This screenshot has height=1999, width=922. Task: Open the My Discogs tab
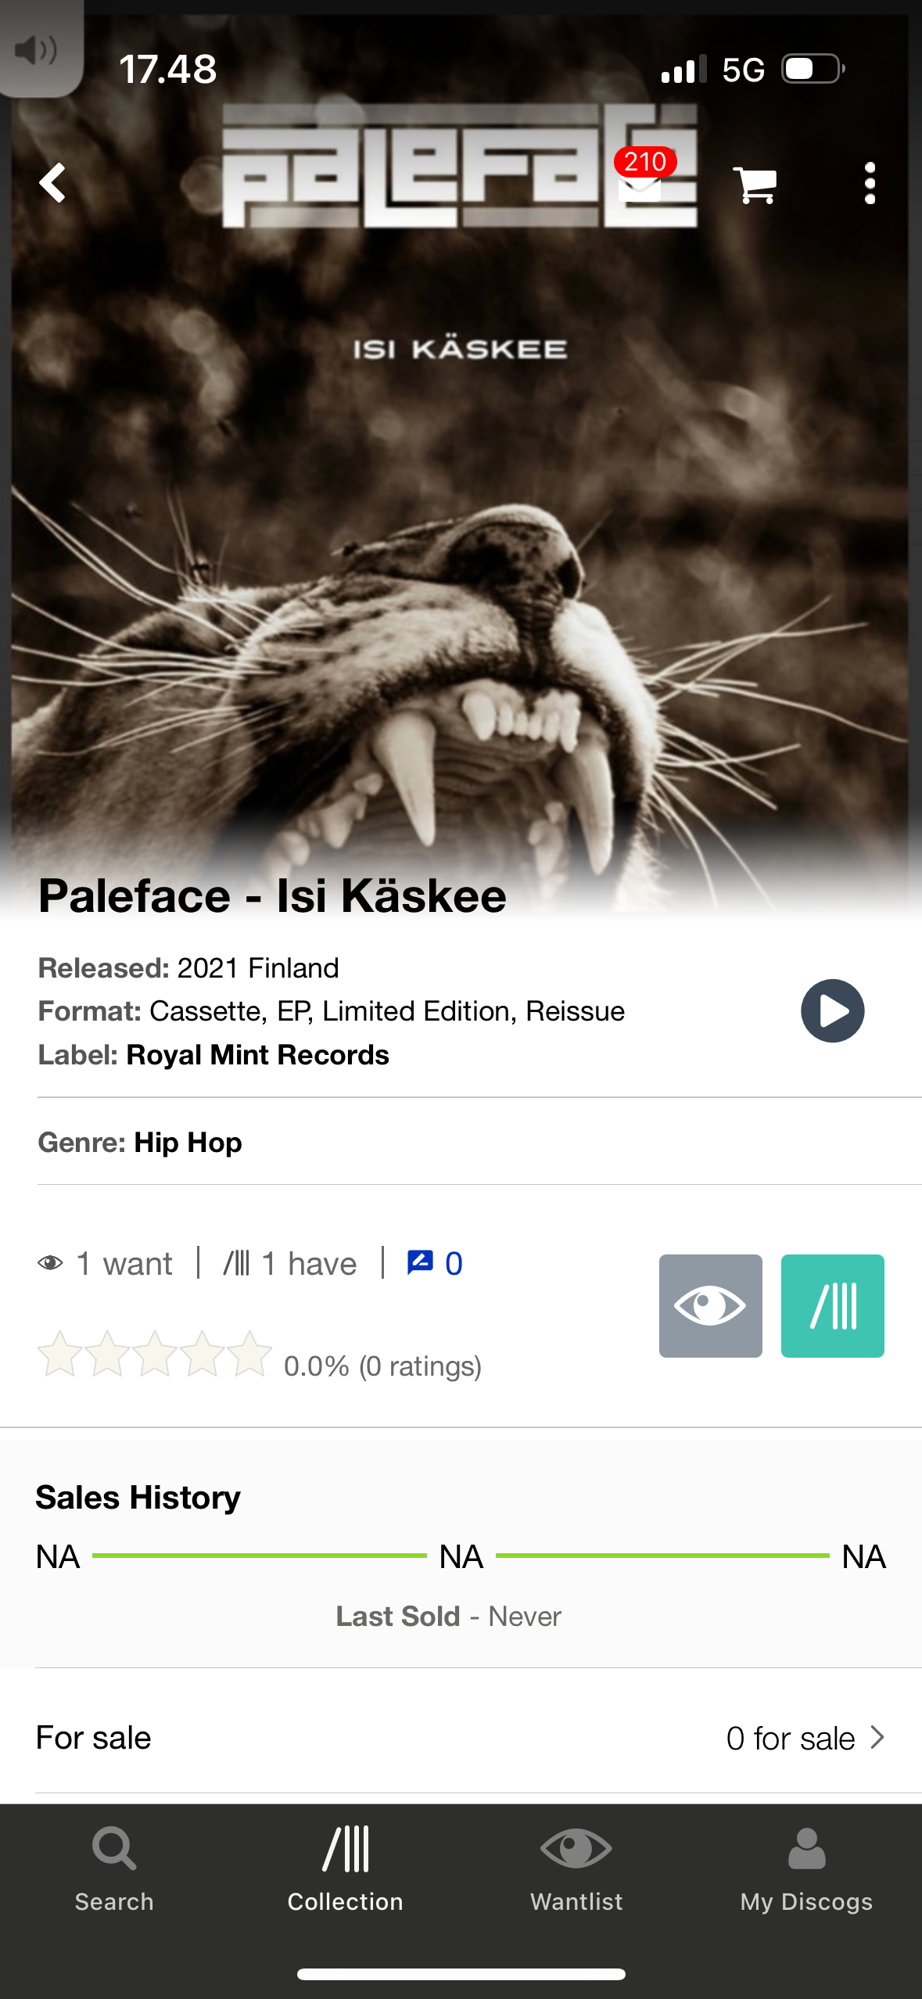[x=806, y=1869]
